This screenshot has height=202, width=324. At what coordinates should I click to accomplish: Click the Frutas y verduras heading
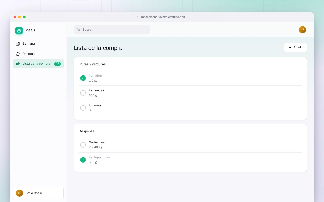(x=92, y=64)
